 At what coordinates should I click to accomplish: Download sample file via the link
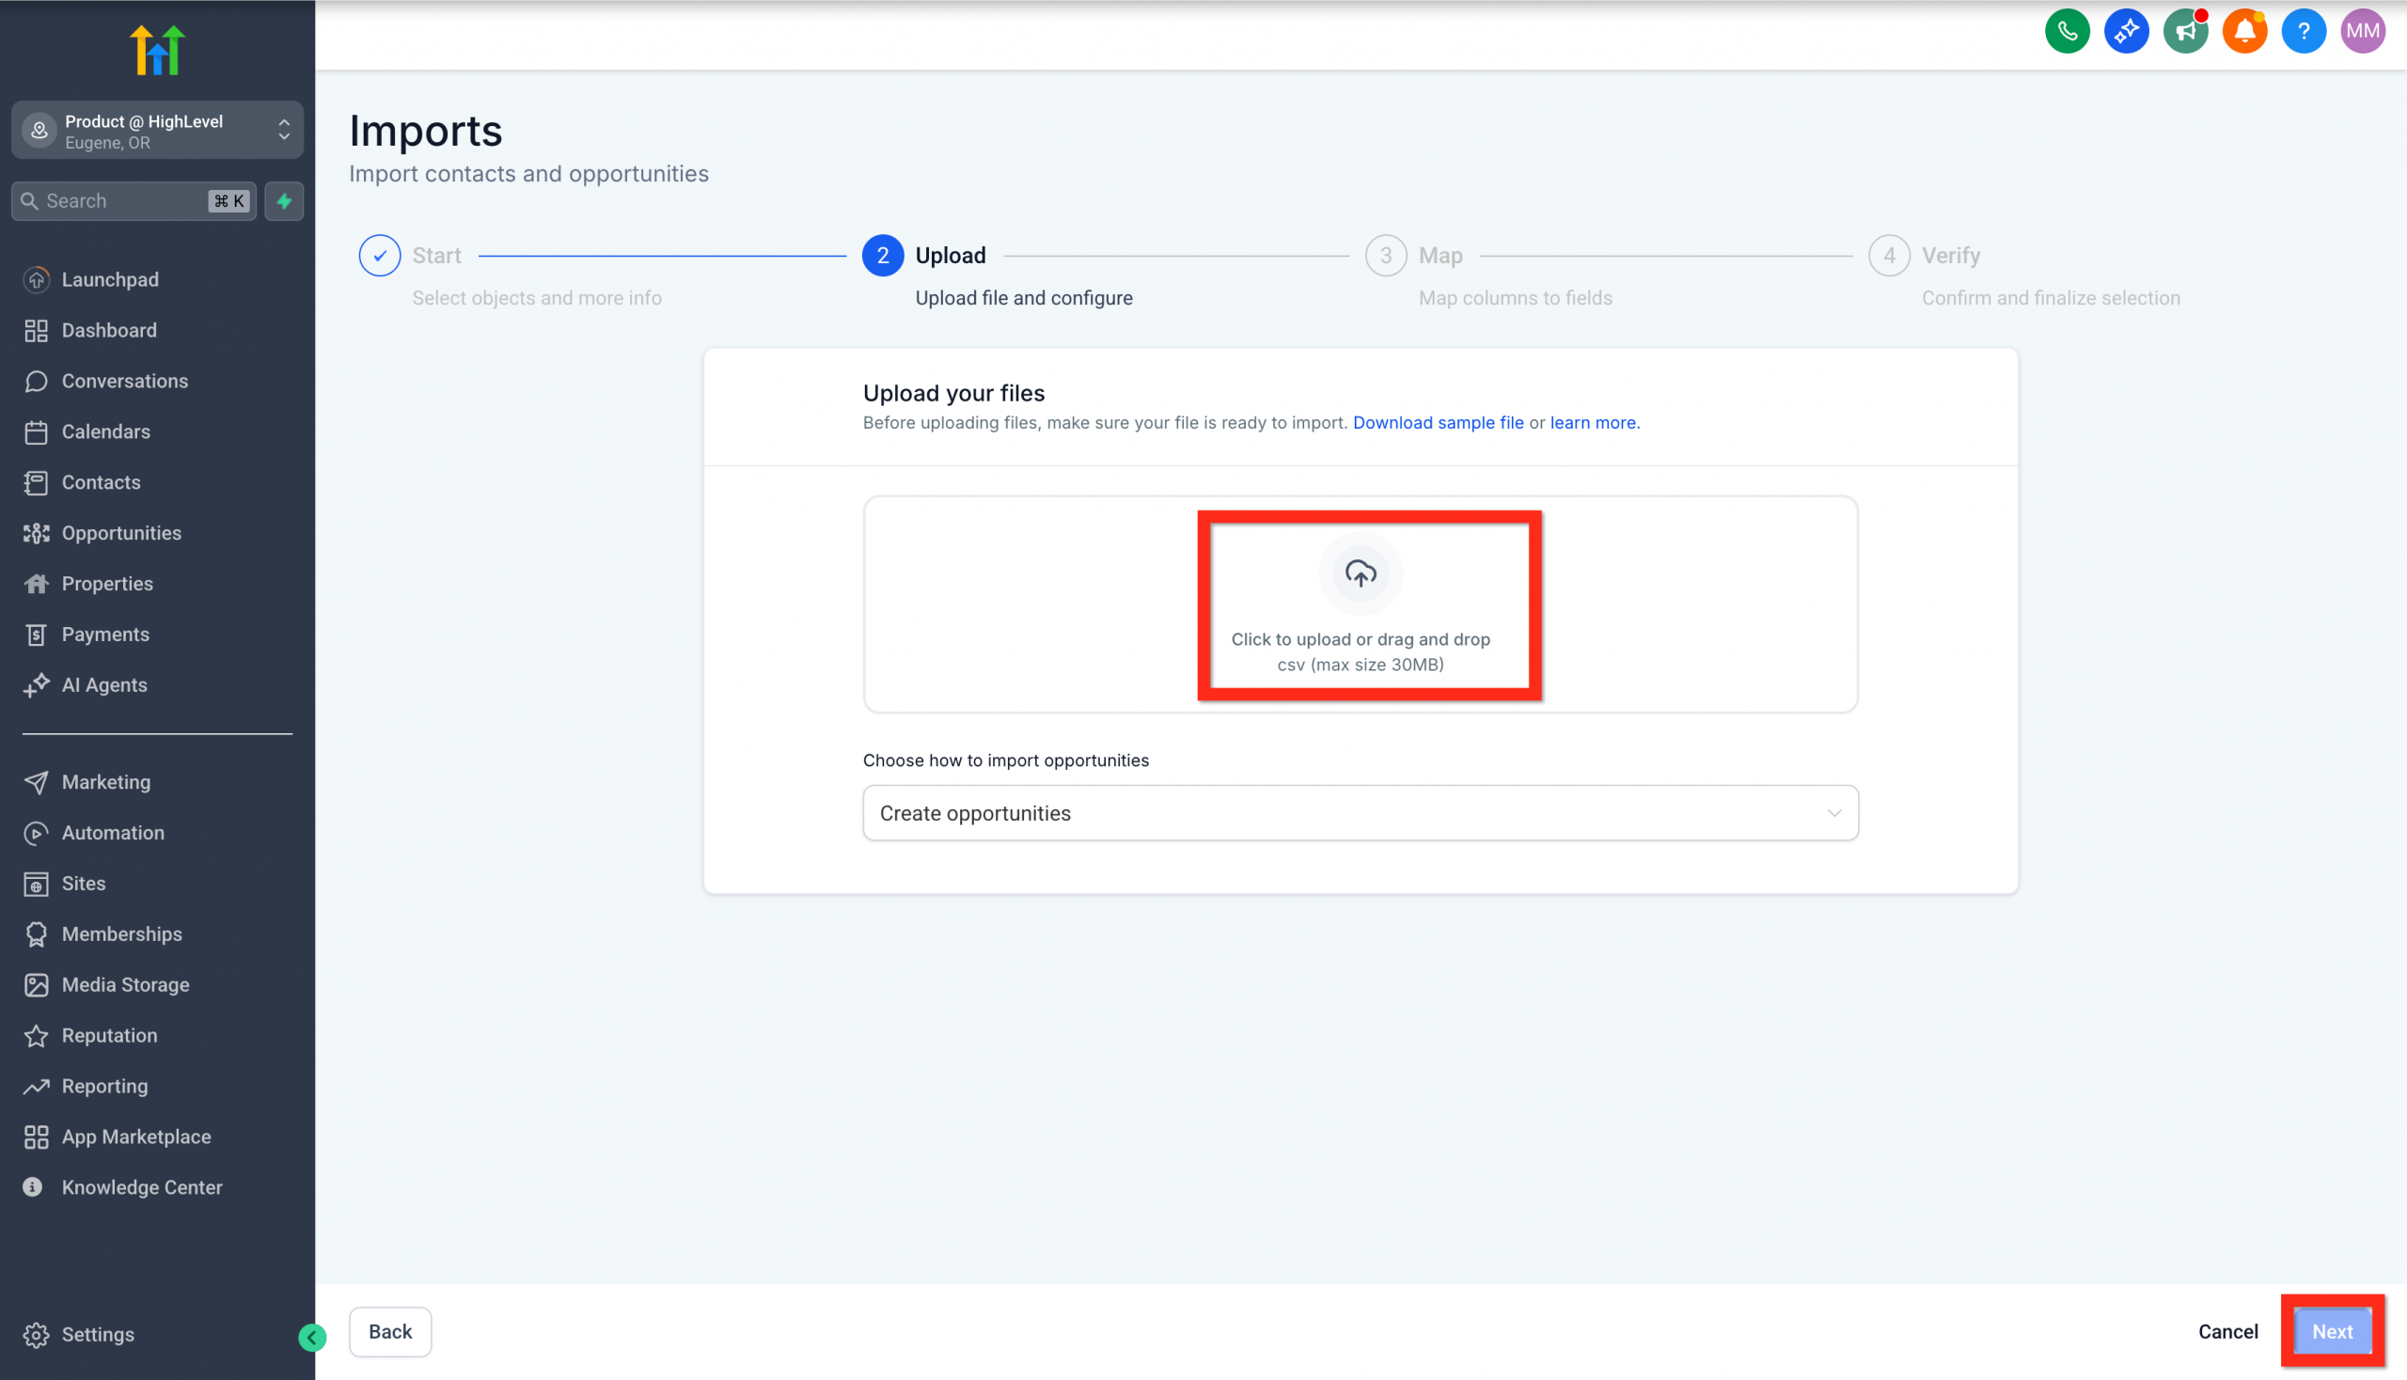point(1439,423)
